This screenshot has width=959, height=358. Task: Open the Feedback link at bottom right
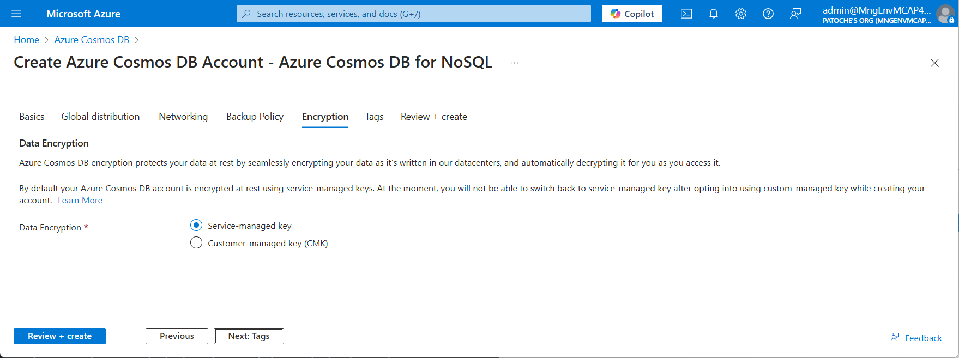click(x=916, y=338)
